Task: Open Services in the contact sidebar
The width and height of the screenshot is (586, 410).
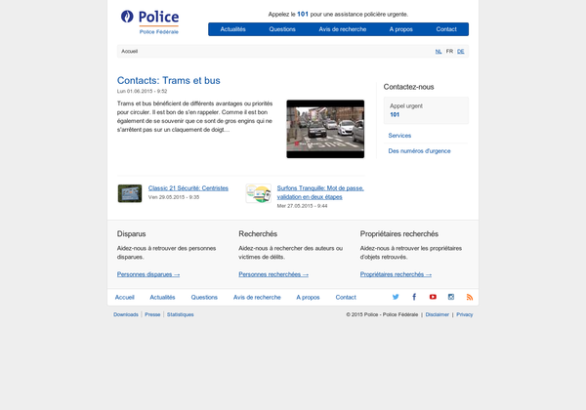Action: [x=399, y=136]
